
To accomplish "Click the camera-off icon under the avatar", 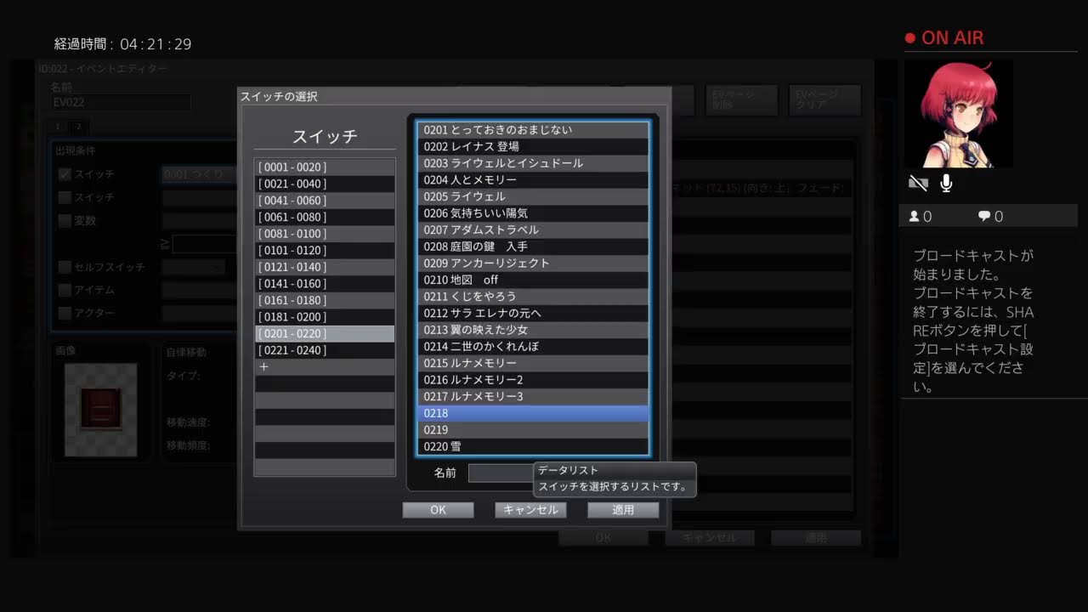I will click(x=918, y=183).
